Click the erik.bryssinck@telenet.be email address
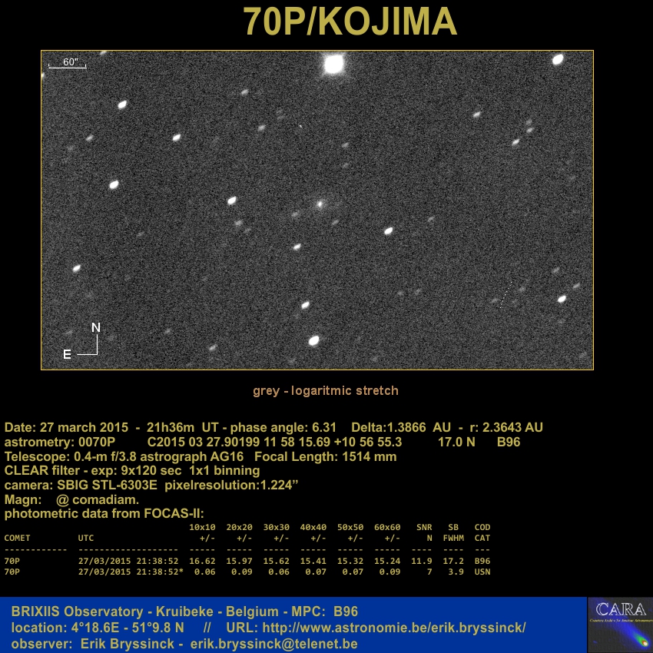 [274, 644]
